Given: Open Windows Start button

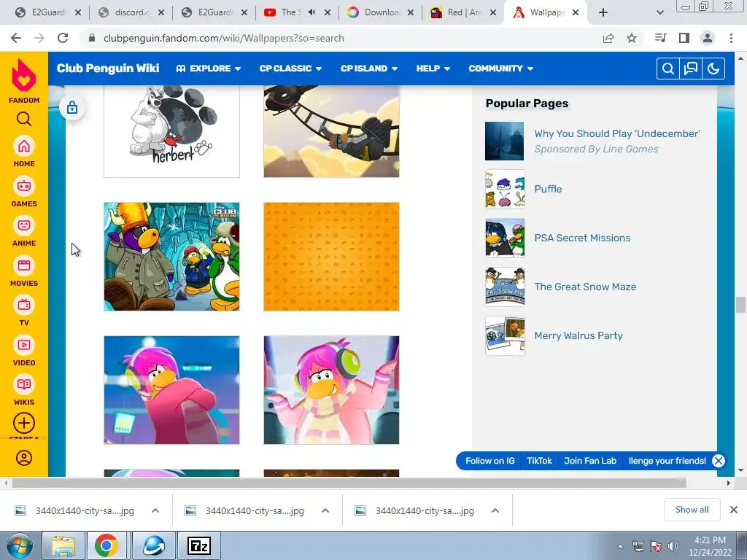Looking at the screenshot, I should (18, 545).
